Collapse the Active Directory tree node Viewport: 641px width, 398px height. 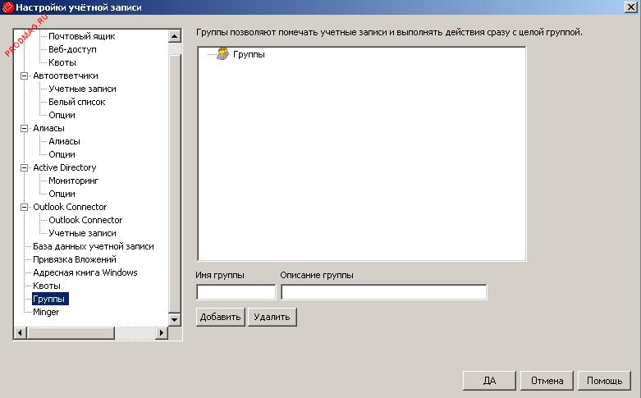(24, 167)
